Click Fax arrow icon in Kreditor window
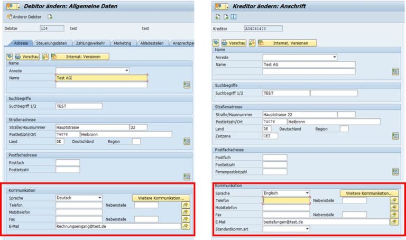This screenshot has height=240, width=406. tap(394, 215)
